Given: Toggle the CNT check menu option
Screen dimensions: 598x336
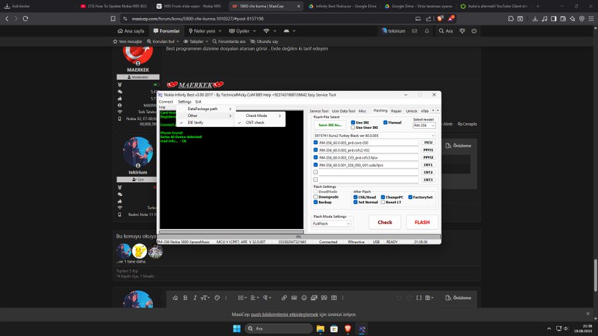Looking at the screenshot, I should point(260,123).
